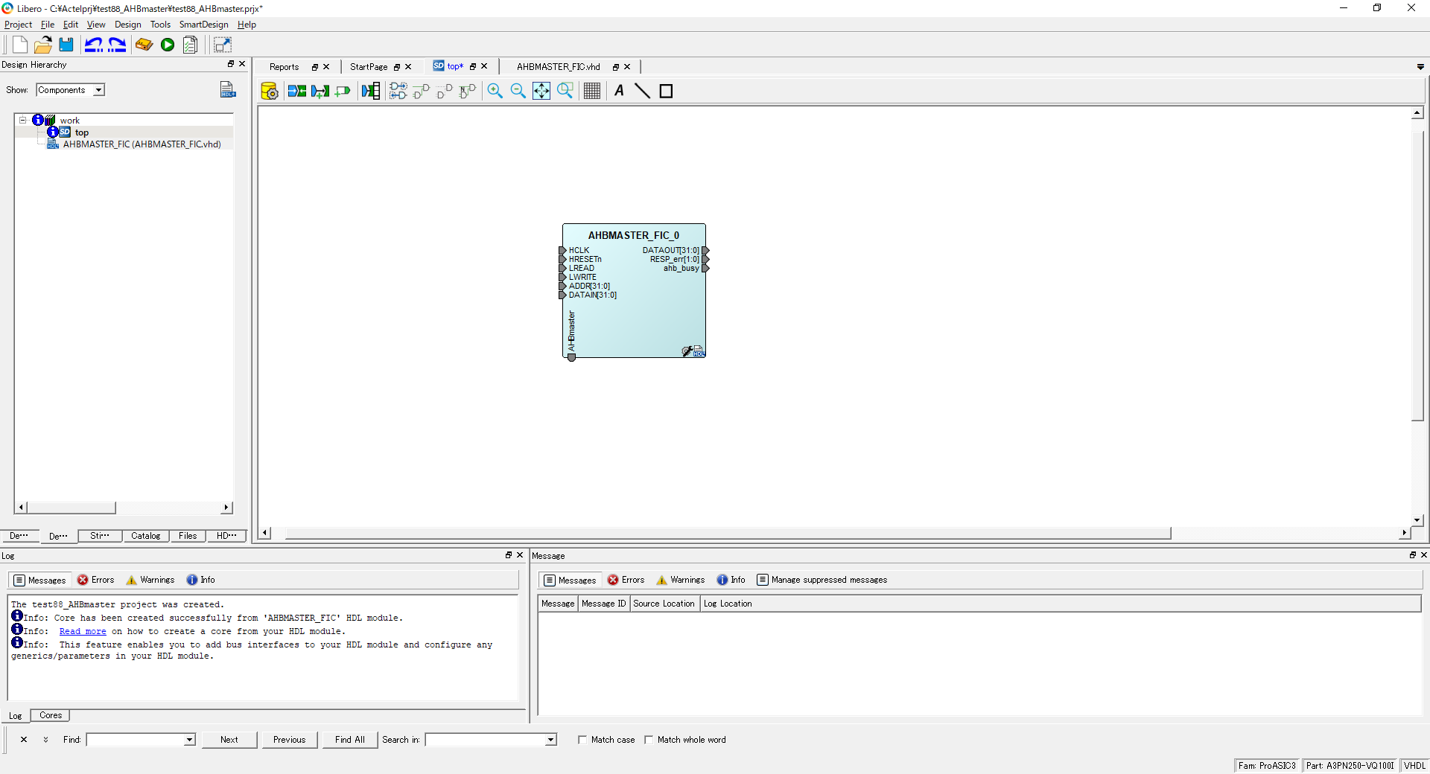The image size is (1430, 774).
Task: Select the draw line tool
Action: (x=642, y=91)
